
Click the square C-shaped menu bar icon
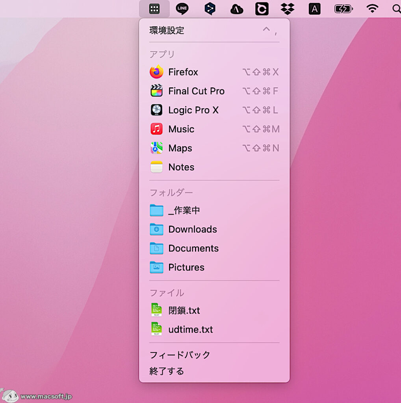pyautogui.click(x=262, y=9)
